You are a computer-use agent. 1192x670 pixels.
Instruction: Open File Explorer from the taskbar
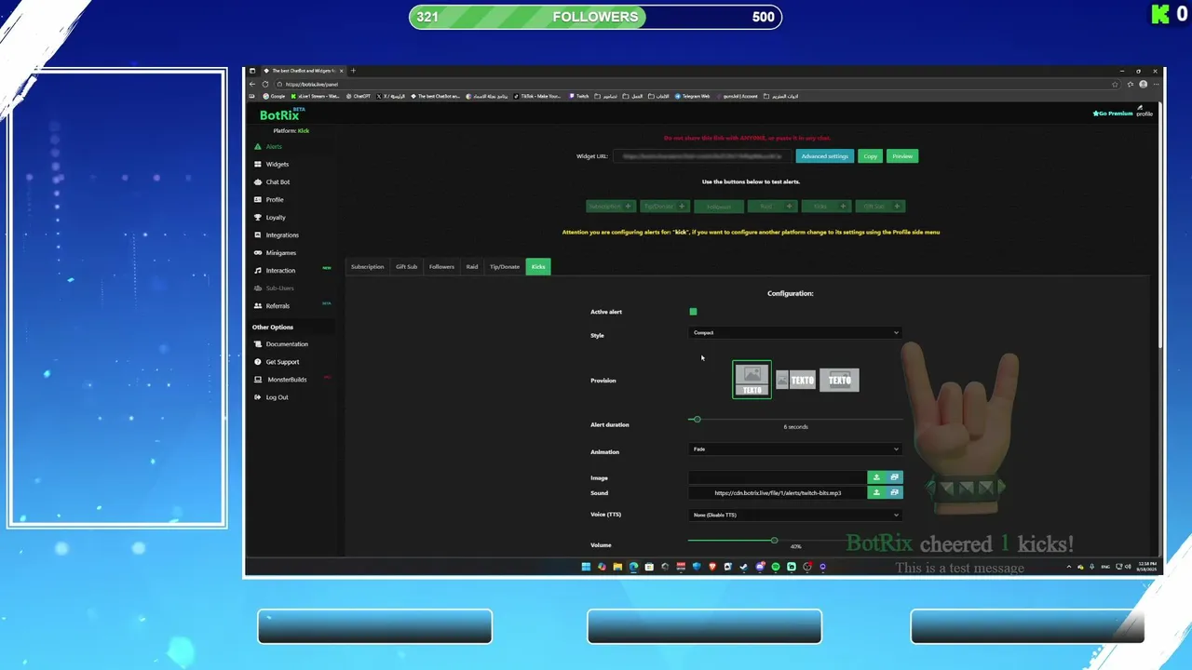coord(617,567)
